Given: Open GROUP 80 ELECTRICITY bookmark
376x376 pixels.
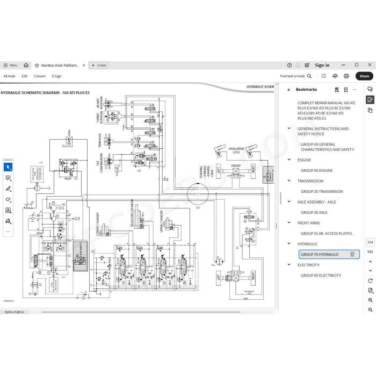Looking at the screenshot, I should (x=321, y=276).
